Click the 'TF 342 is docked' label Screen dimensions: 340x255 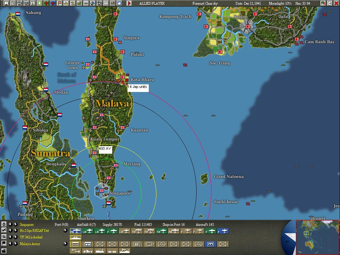click(x=31, y=237)
